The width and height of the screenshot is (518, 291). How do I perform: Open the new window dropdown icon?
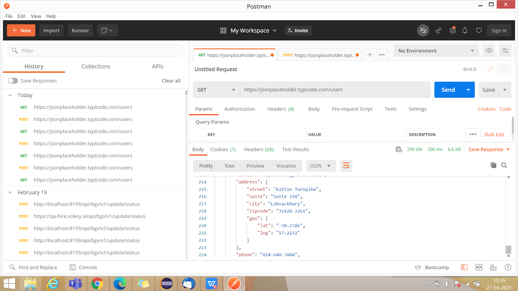(x=107, y=30)
